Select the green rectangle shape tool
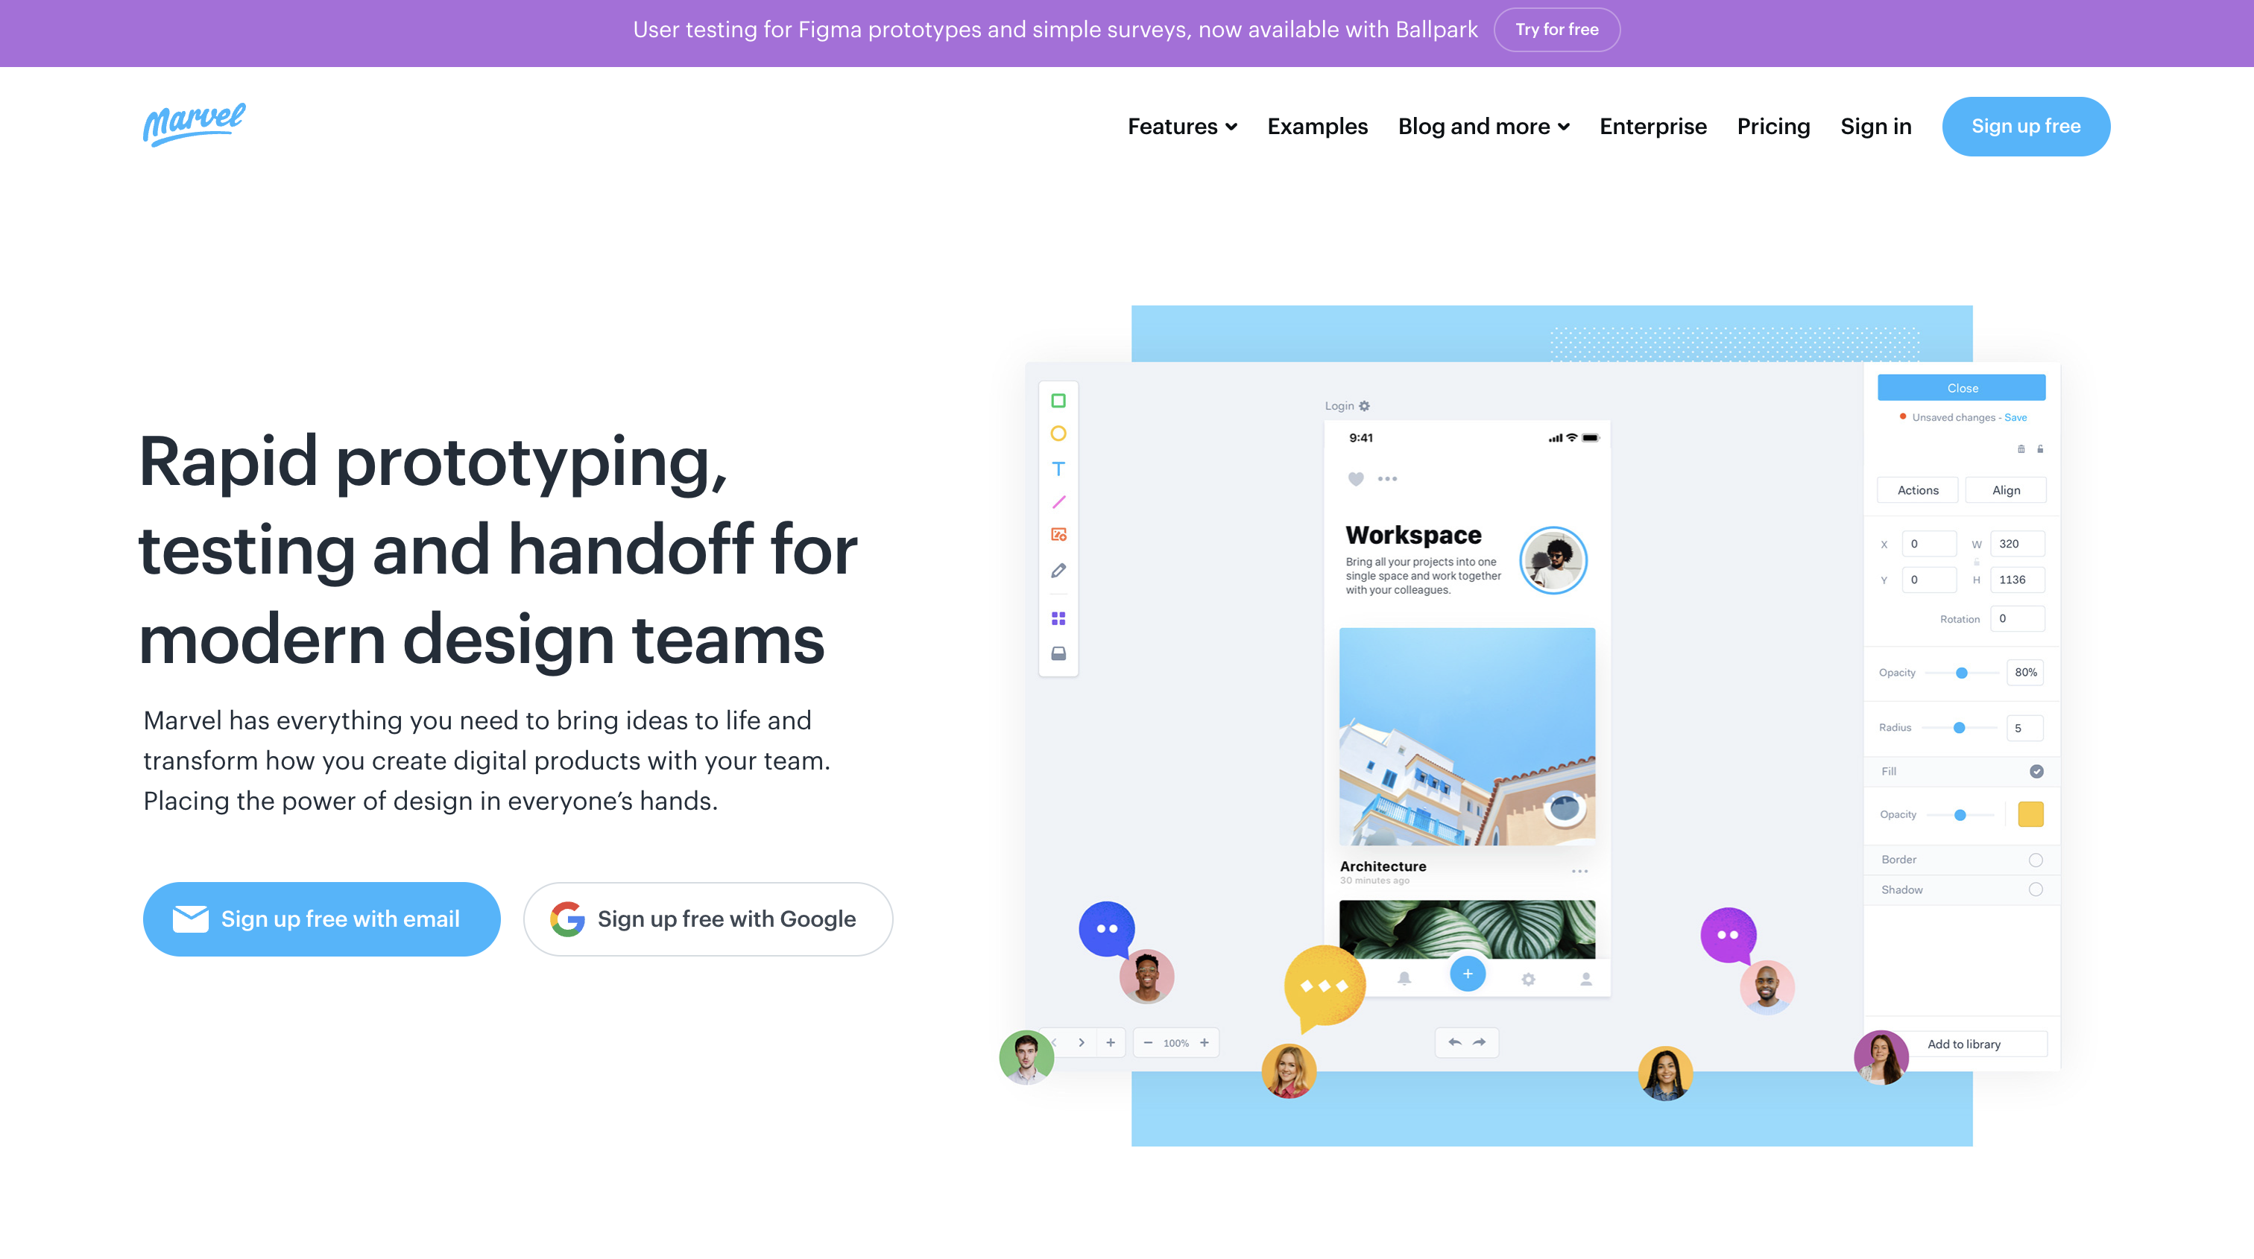This screenshot has height=1259, width=2254. [1058, 401]
